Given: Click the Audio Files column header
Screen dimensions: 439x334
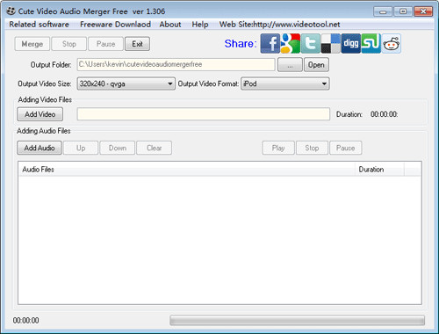Looking at the screenshot, I should click(187, 170).
